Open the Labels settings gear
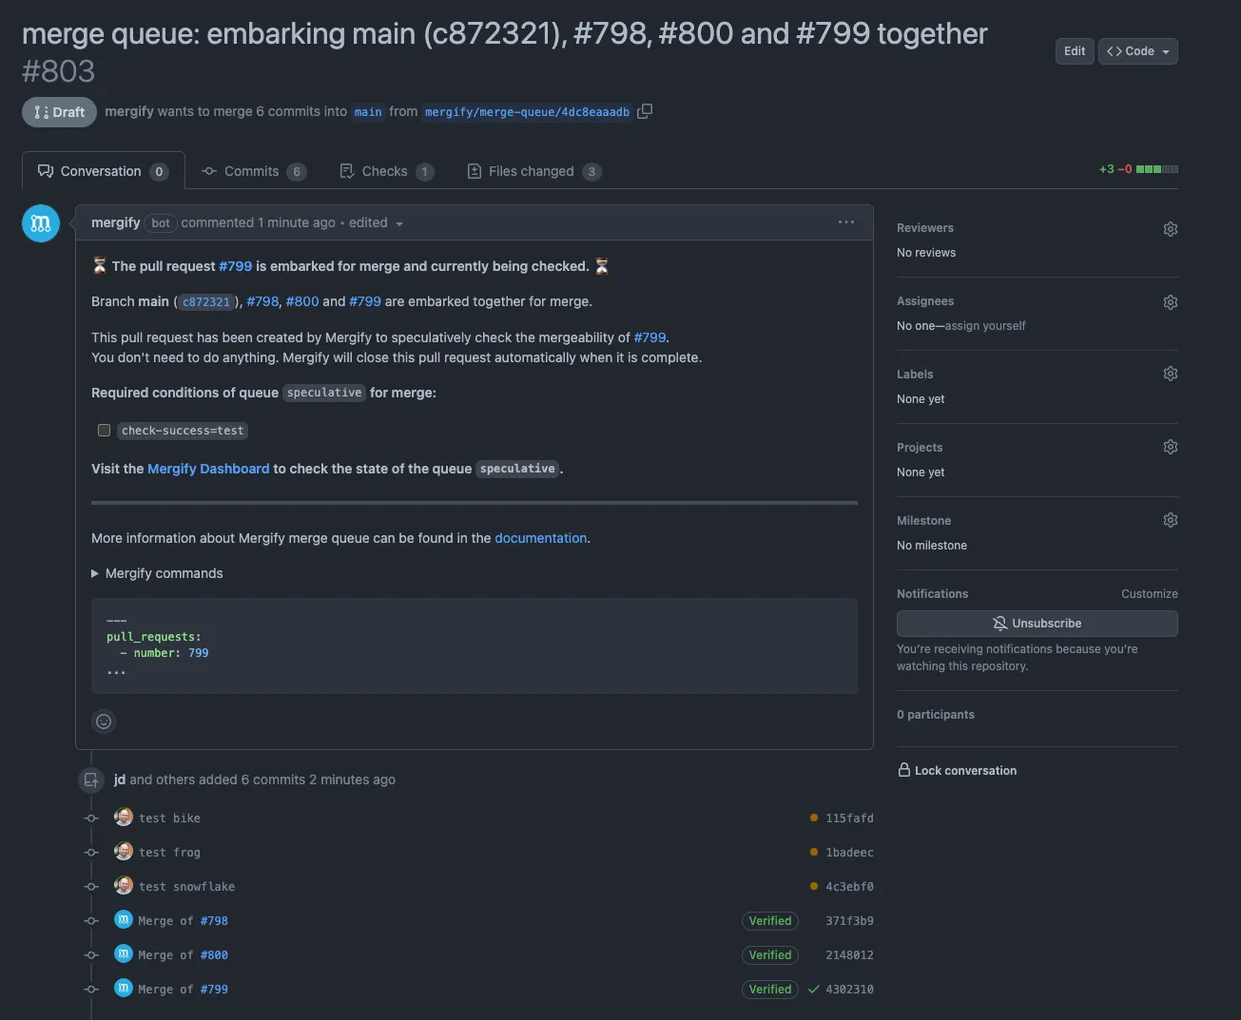The image size is (1241, 1020). [x=1170, y=373]
